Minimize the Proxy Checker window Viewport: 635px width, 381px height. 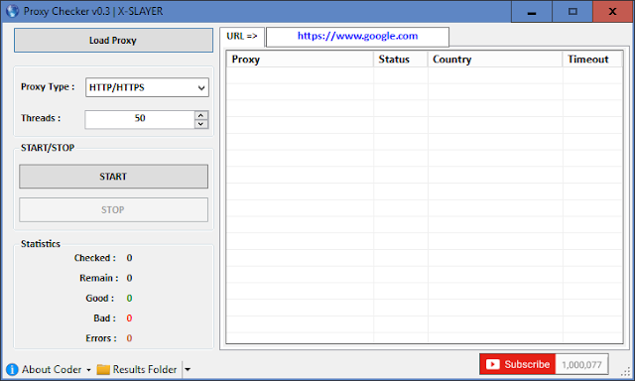pos(532,11)
